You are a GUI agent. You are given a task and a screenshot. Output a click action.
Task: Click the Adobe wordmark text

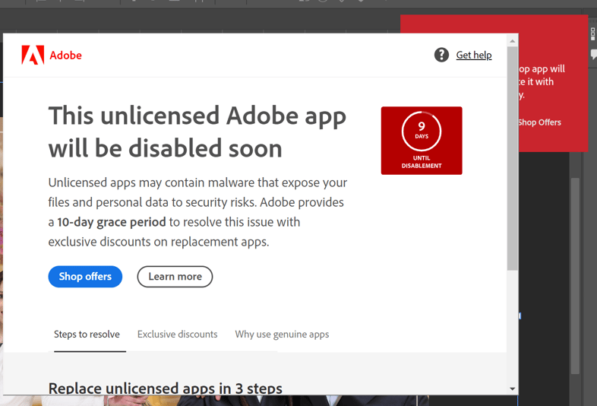[x=65, y=56]
